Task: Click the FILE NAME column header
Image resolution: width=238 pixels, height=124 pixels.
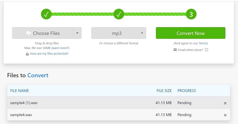Action: coord(20,91)
